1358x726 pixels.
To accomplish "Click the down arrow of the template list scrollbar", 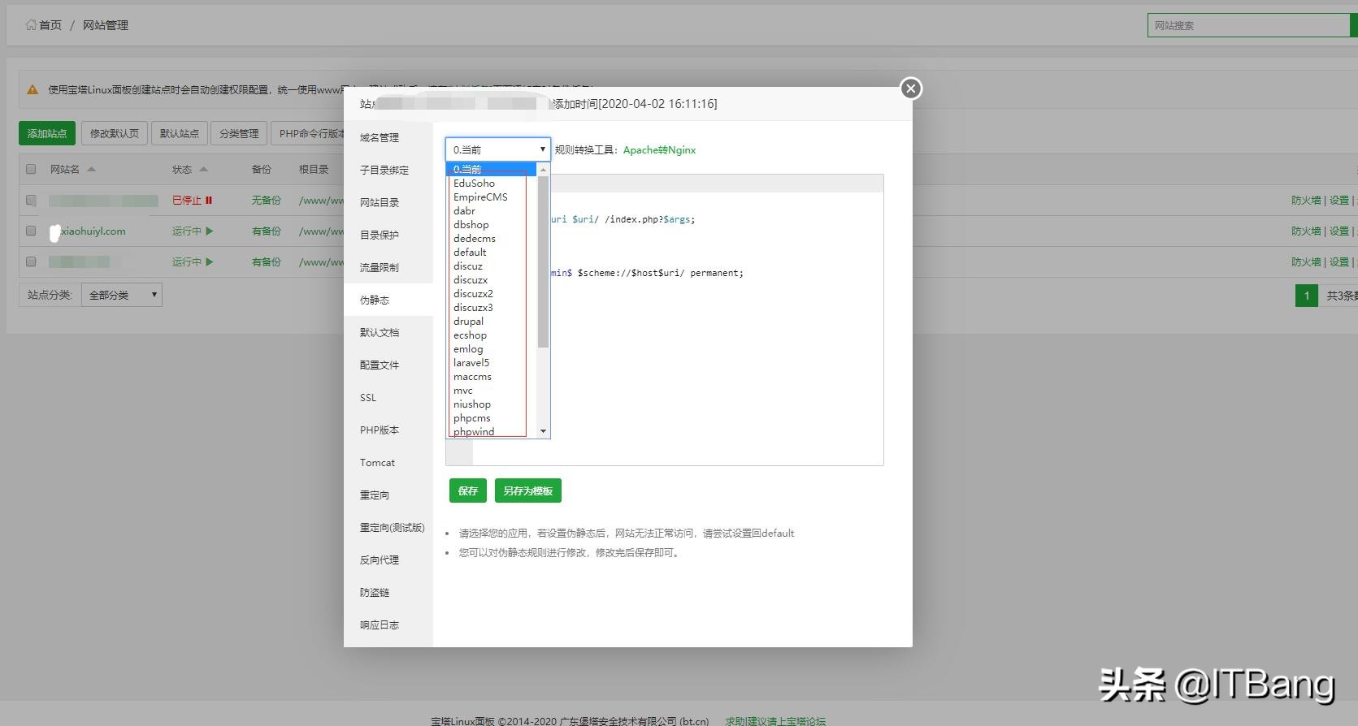I will pyautogui.click(x=543, y=432).
